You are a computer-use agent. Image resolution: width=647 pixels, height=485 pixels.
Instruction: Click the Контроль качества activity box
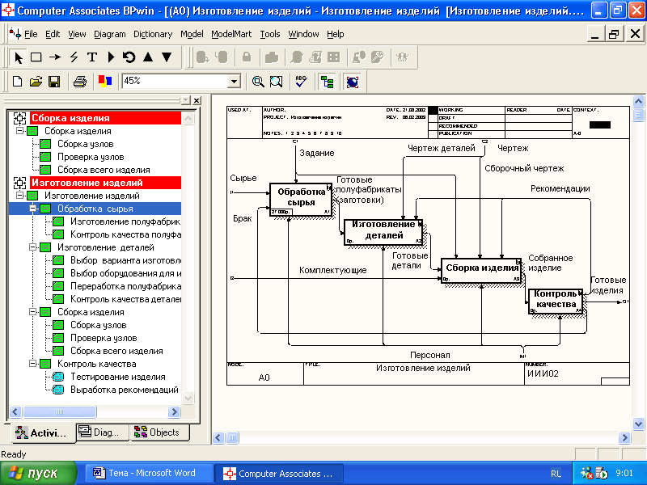click(556, 302)
